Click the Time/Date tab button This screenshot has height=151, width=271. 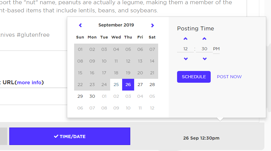coord(70,136)
